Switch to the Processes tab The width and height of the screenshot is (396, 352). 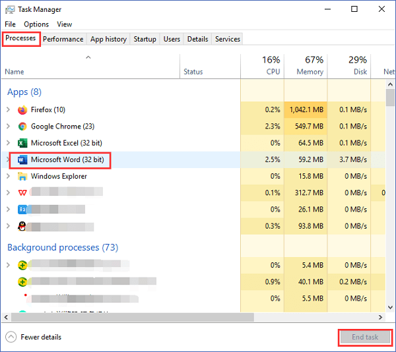(x=20, y=38)
